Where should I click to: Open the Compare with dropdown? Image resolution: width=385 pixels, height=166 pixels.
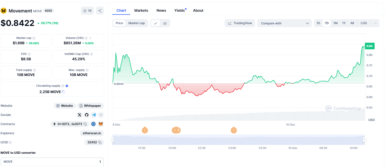click(284, 23)
